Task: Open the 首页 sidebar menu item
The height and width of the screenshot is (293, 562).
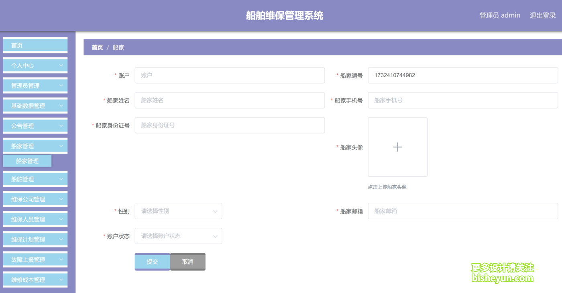Action: click(x=35, y=45)
